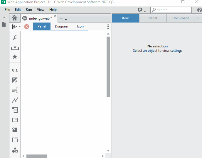This screenshot has height=158, width=202.
Task: Click the Run arrow icon
Action: pyautogui.click(x=14, y=27)
